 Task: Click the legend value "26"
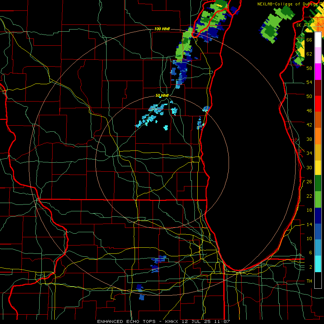tap(309, 182)
